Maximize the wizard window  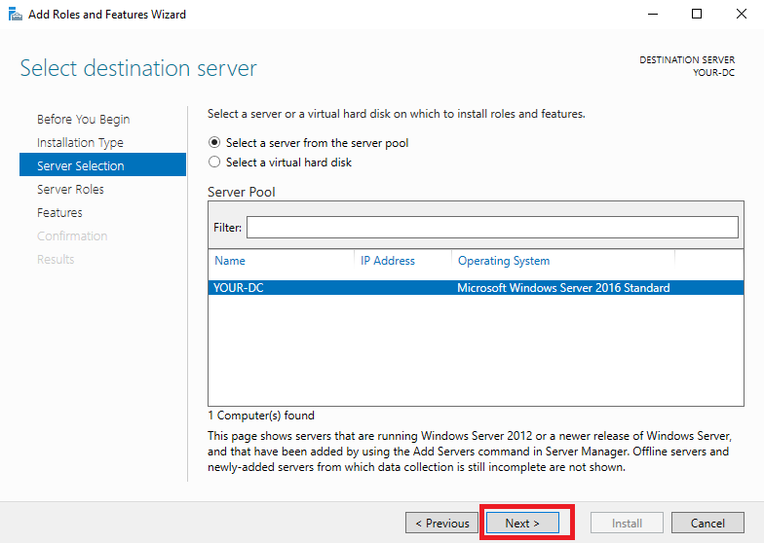pyautogui.click(x=697, y=14)
